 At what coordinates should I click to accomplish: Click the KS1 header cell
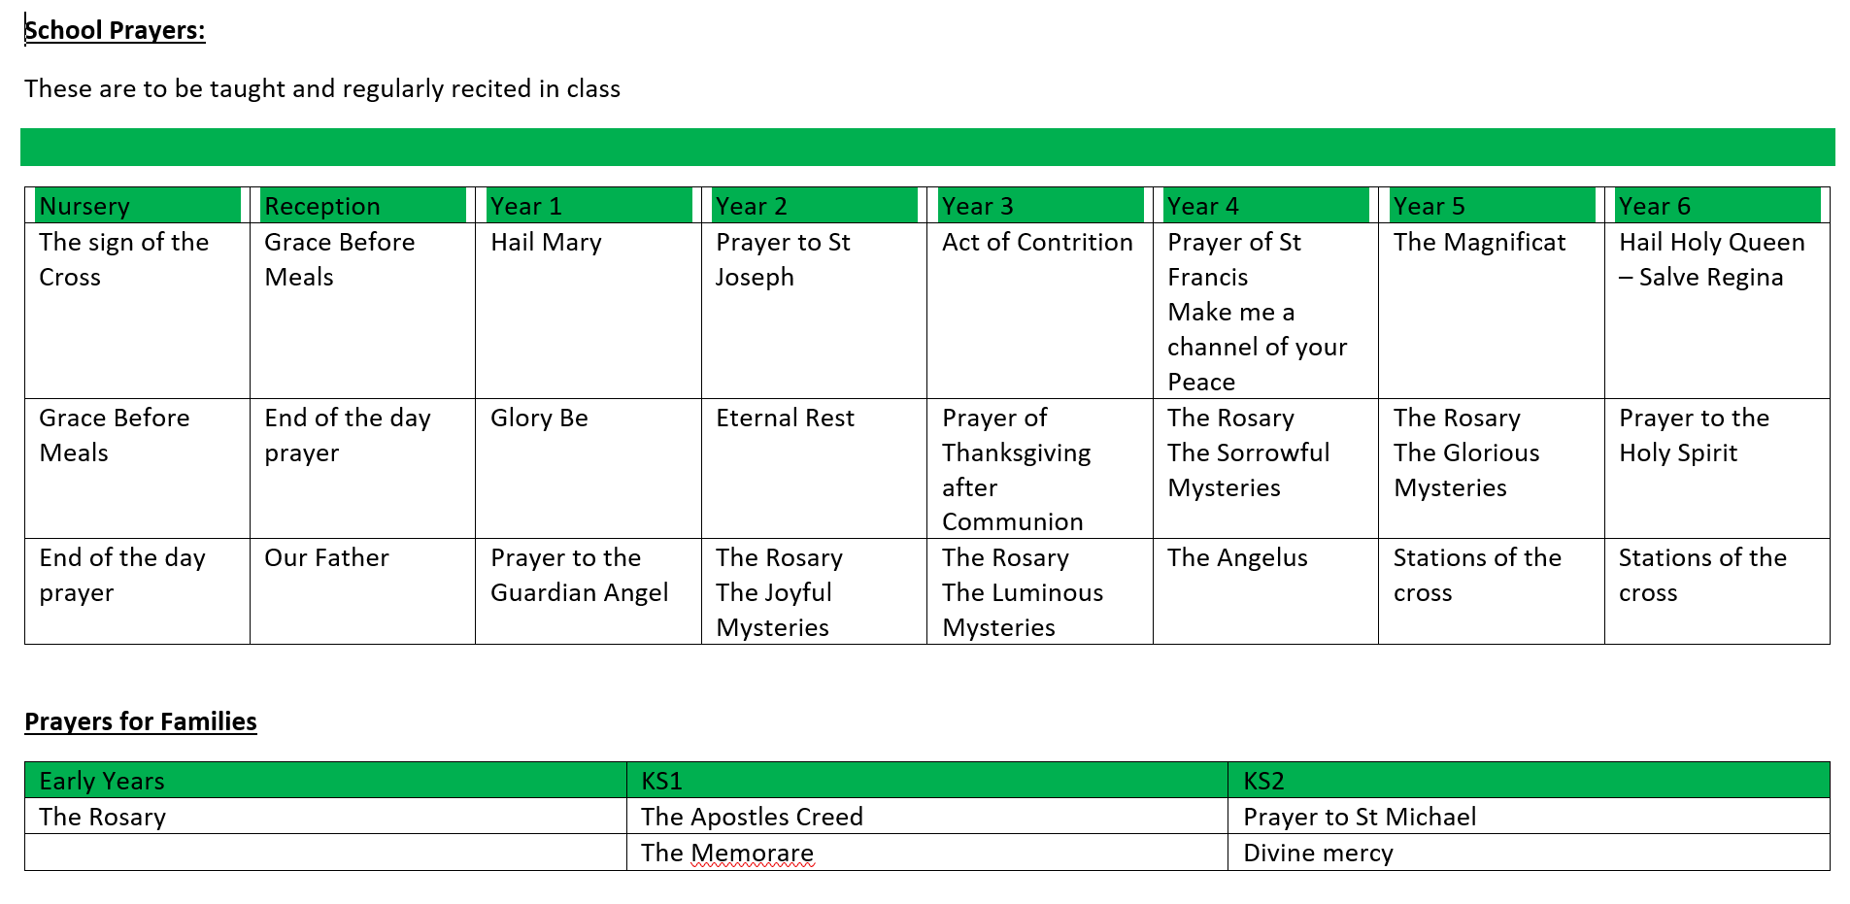pyautogui.click(x=927, y=781)
